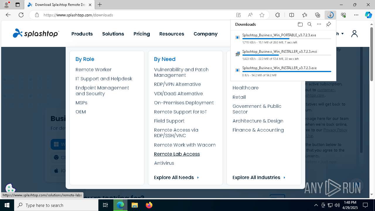Screen dimensions: 375x211
Task: Open RDP/VPN Alternative link
Action: click(178, 84)
